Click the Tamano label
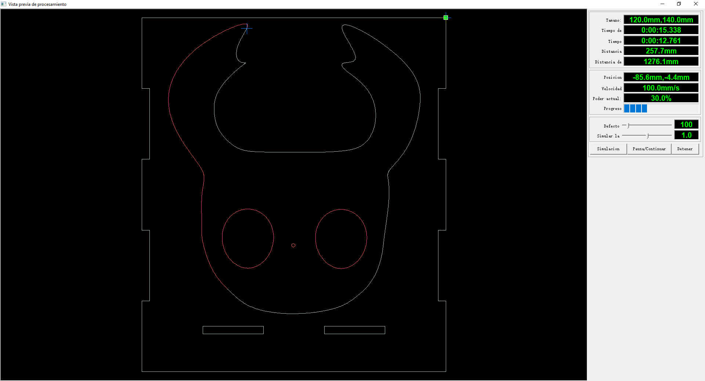705x381 pixels. pyautogui.click(x=614, y=21)
